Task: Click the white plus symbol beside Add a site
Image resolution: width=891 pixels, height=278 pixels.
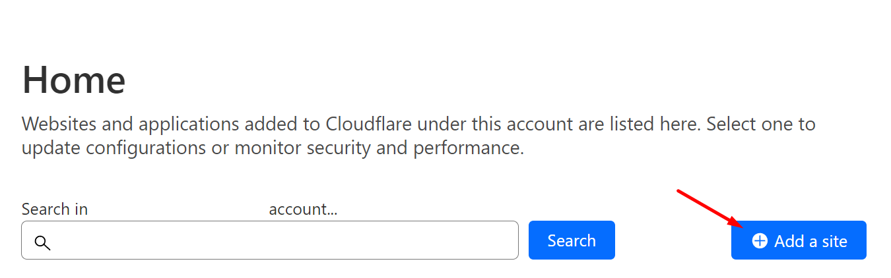Action: click(x=760, y=241)
